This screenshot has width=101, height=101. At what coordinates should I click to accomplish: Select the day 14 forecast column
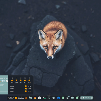(x=16, y=80)
